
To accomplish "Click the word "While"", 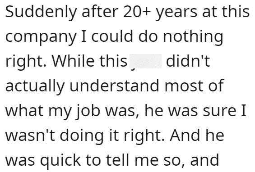I will click(x=73, y=60).
